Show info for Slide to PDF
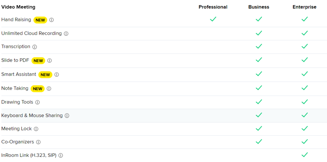Screen dimensions: 327x162 coord(49,60)
